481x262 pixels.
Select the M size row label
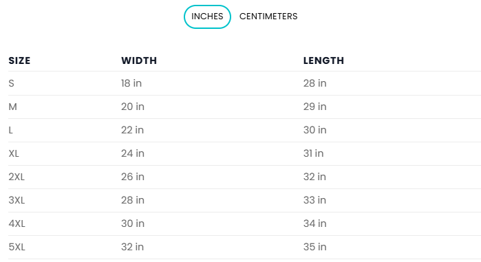click(x=12, y=107)
